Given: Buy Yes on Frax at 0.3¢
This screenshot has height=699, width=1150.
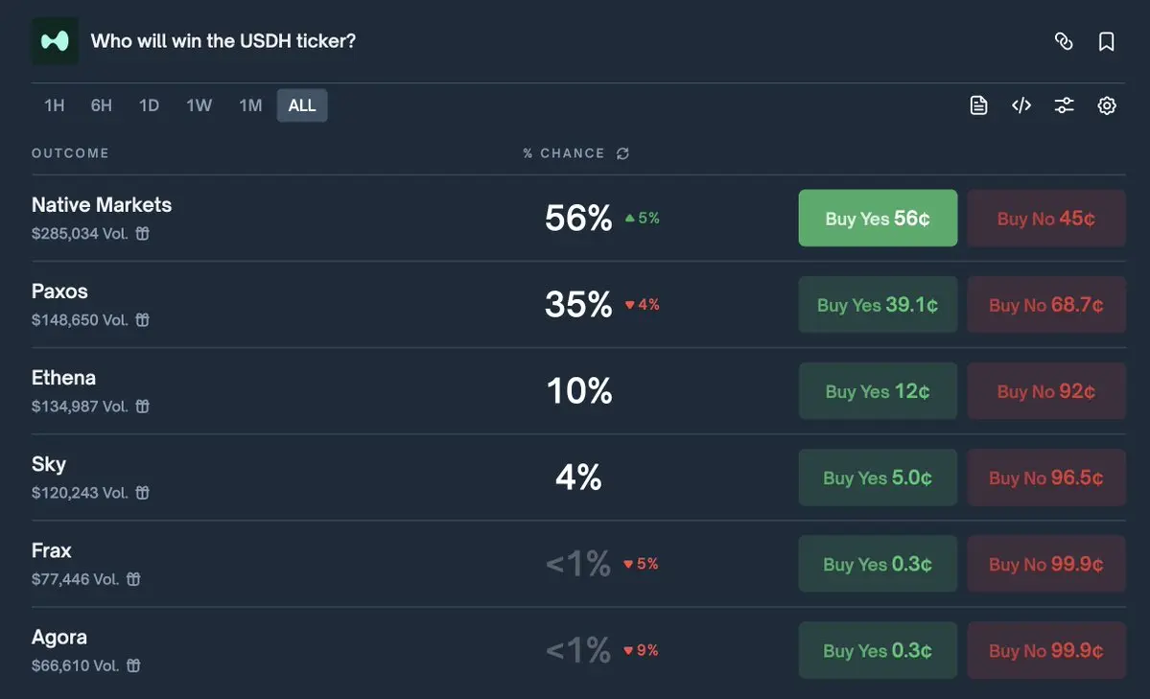Looking at the screenshot, I should point(878,564).
